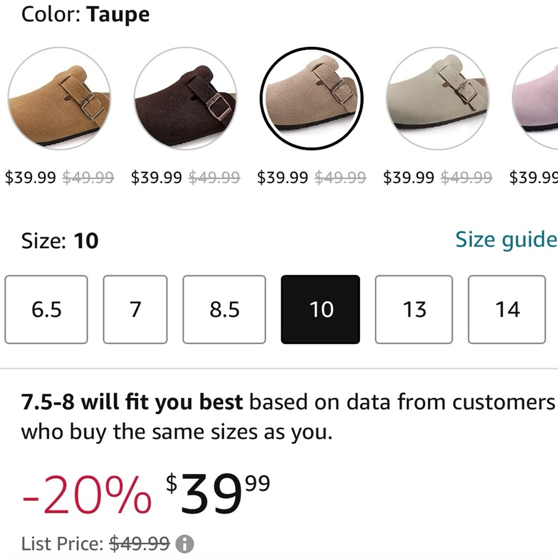Screen dimensions: 558x558
Task: Select size 6.5
Action: click(x=45, y=309)
